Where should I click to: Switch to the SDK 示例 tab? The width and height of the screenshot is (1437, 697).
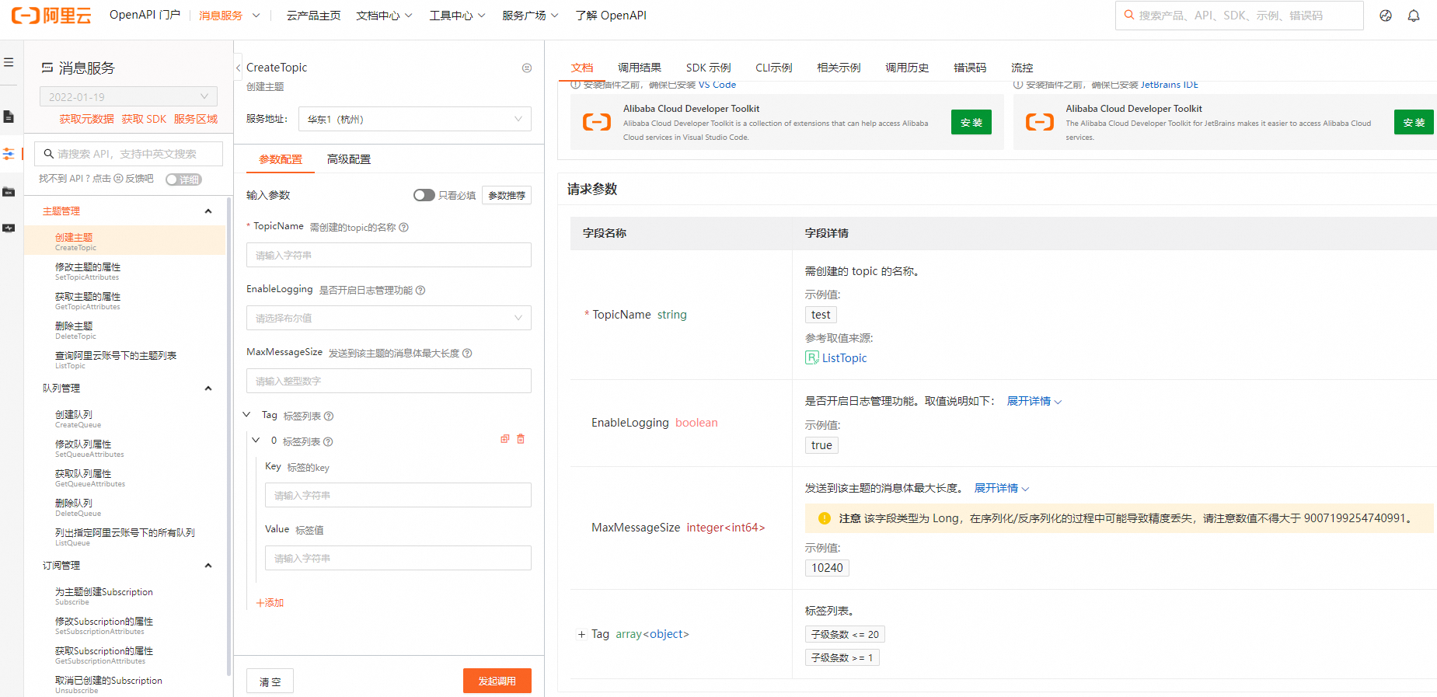pos(709,68)
